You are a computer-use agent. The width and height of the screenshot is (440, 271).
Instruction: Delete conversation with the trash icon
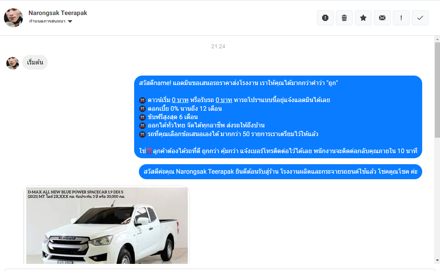[344, 18]
